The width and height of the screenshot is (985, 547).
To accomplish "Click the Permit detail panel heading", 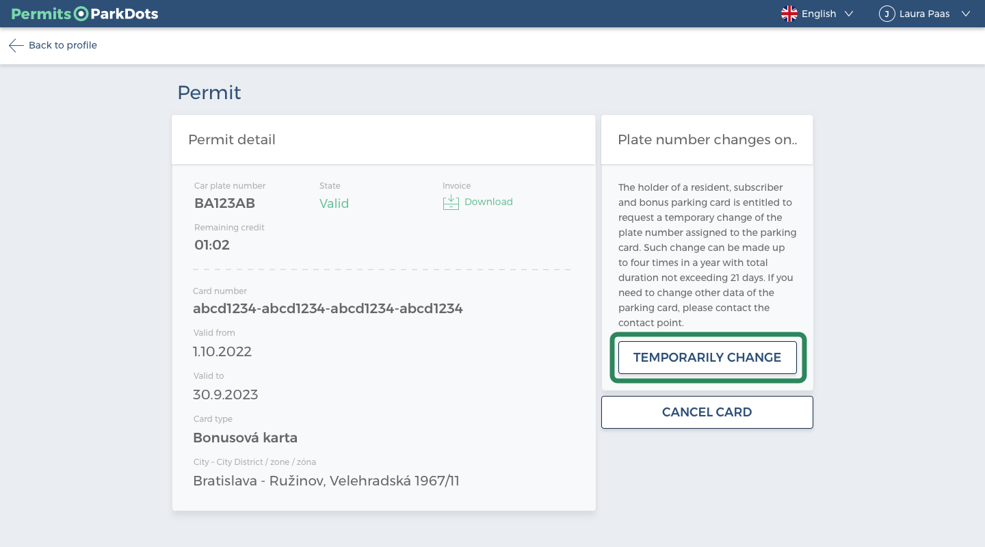I will (x=232, y=139).
